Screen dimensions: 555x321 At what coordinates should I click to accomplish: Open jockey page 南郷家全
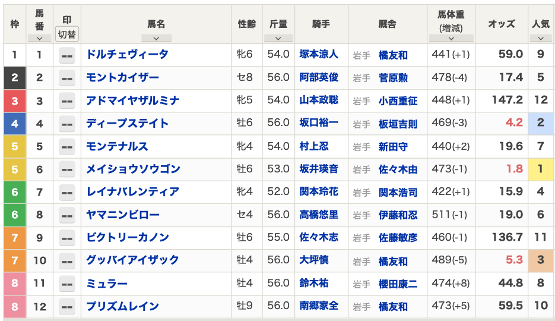coord(319,306)
